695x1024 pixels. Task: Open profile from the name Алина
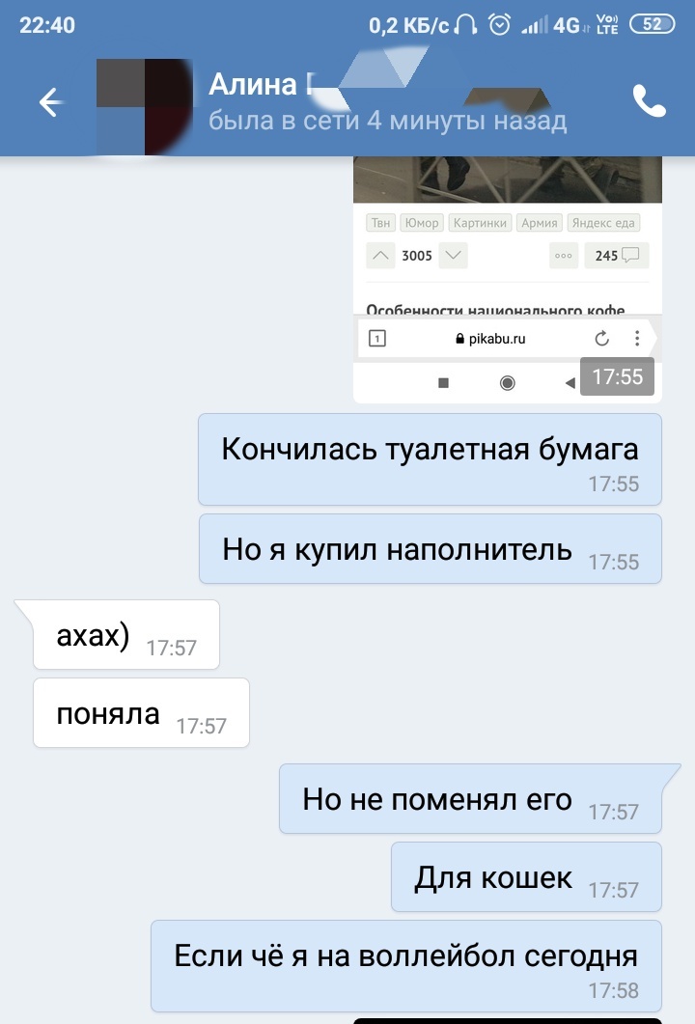(253, 84)
